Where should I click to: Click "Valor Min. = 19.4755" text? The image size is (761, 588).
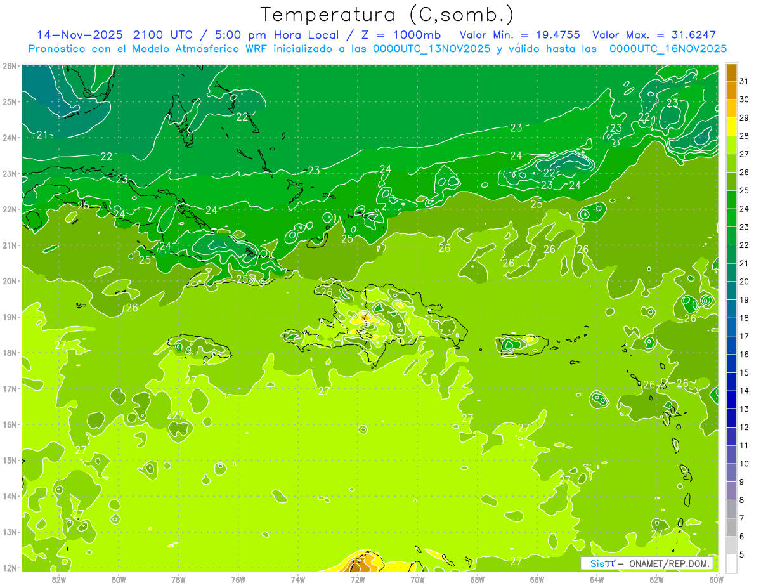(x=520, y=35)
